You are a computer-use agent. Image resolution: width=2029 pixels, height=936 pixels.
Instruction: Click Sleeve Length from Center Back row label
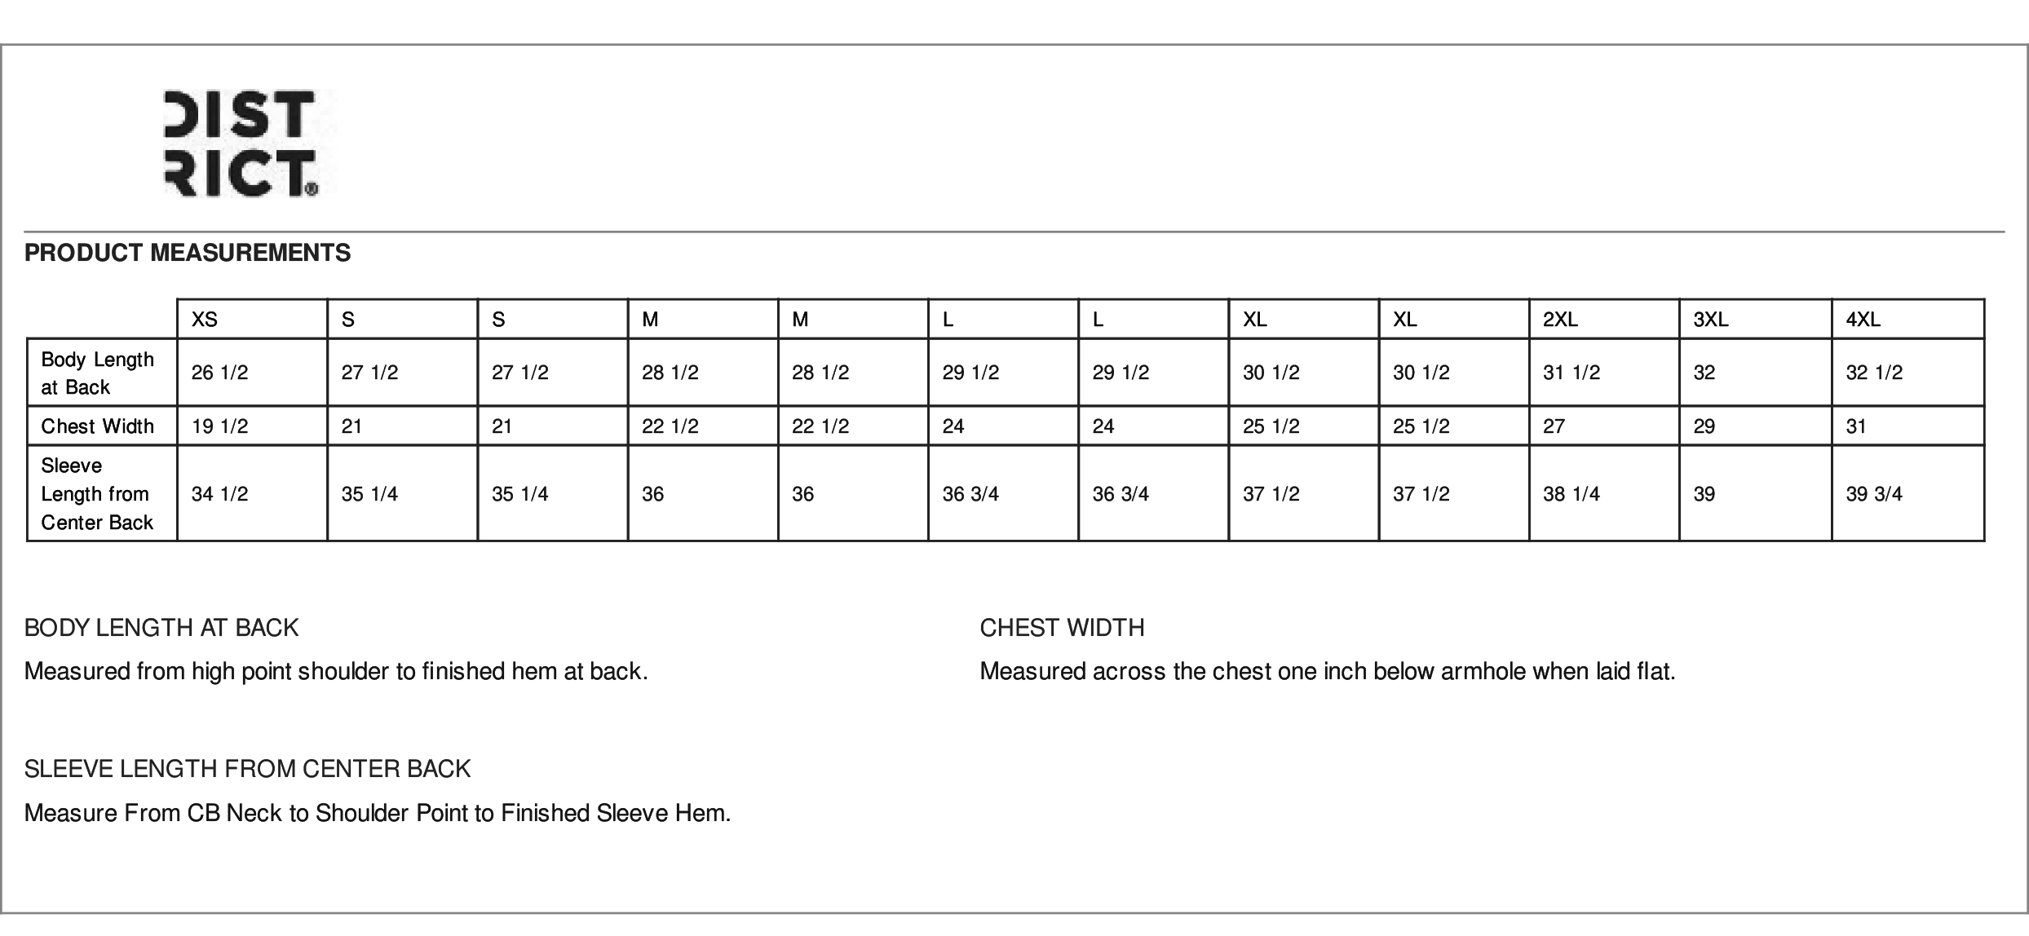(102, 493)
